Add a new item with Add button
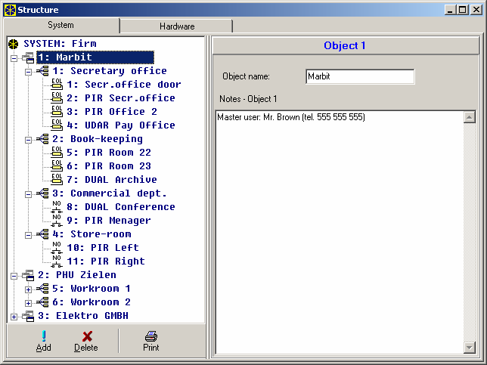 (44, 341)
